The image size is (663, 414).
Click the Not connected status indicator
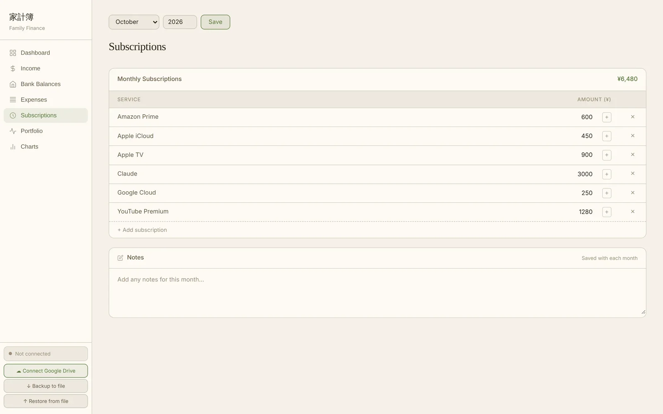(46, 354)
